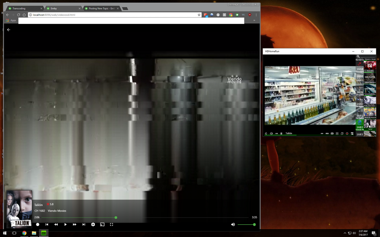
Task: Skip to previous track in Emby
Action: point(47,224)
